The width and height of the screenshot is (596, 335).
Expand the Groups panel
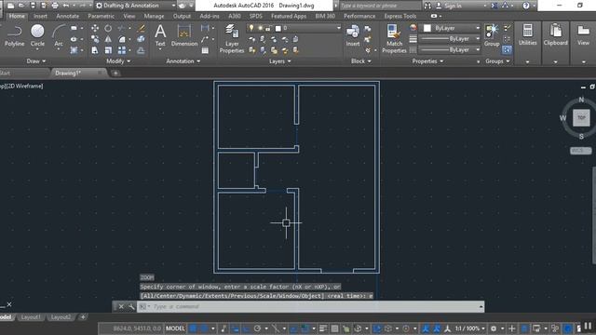[x=497, y=61]
